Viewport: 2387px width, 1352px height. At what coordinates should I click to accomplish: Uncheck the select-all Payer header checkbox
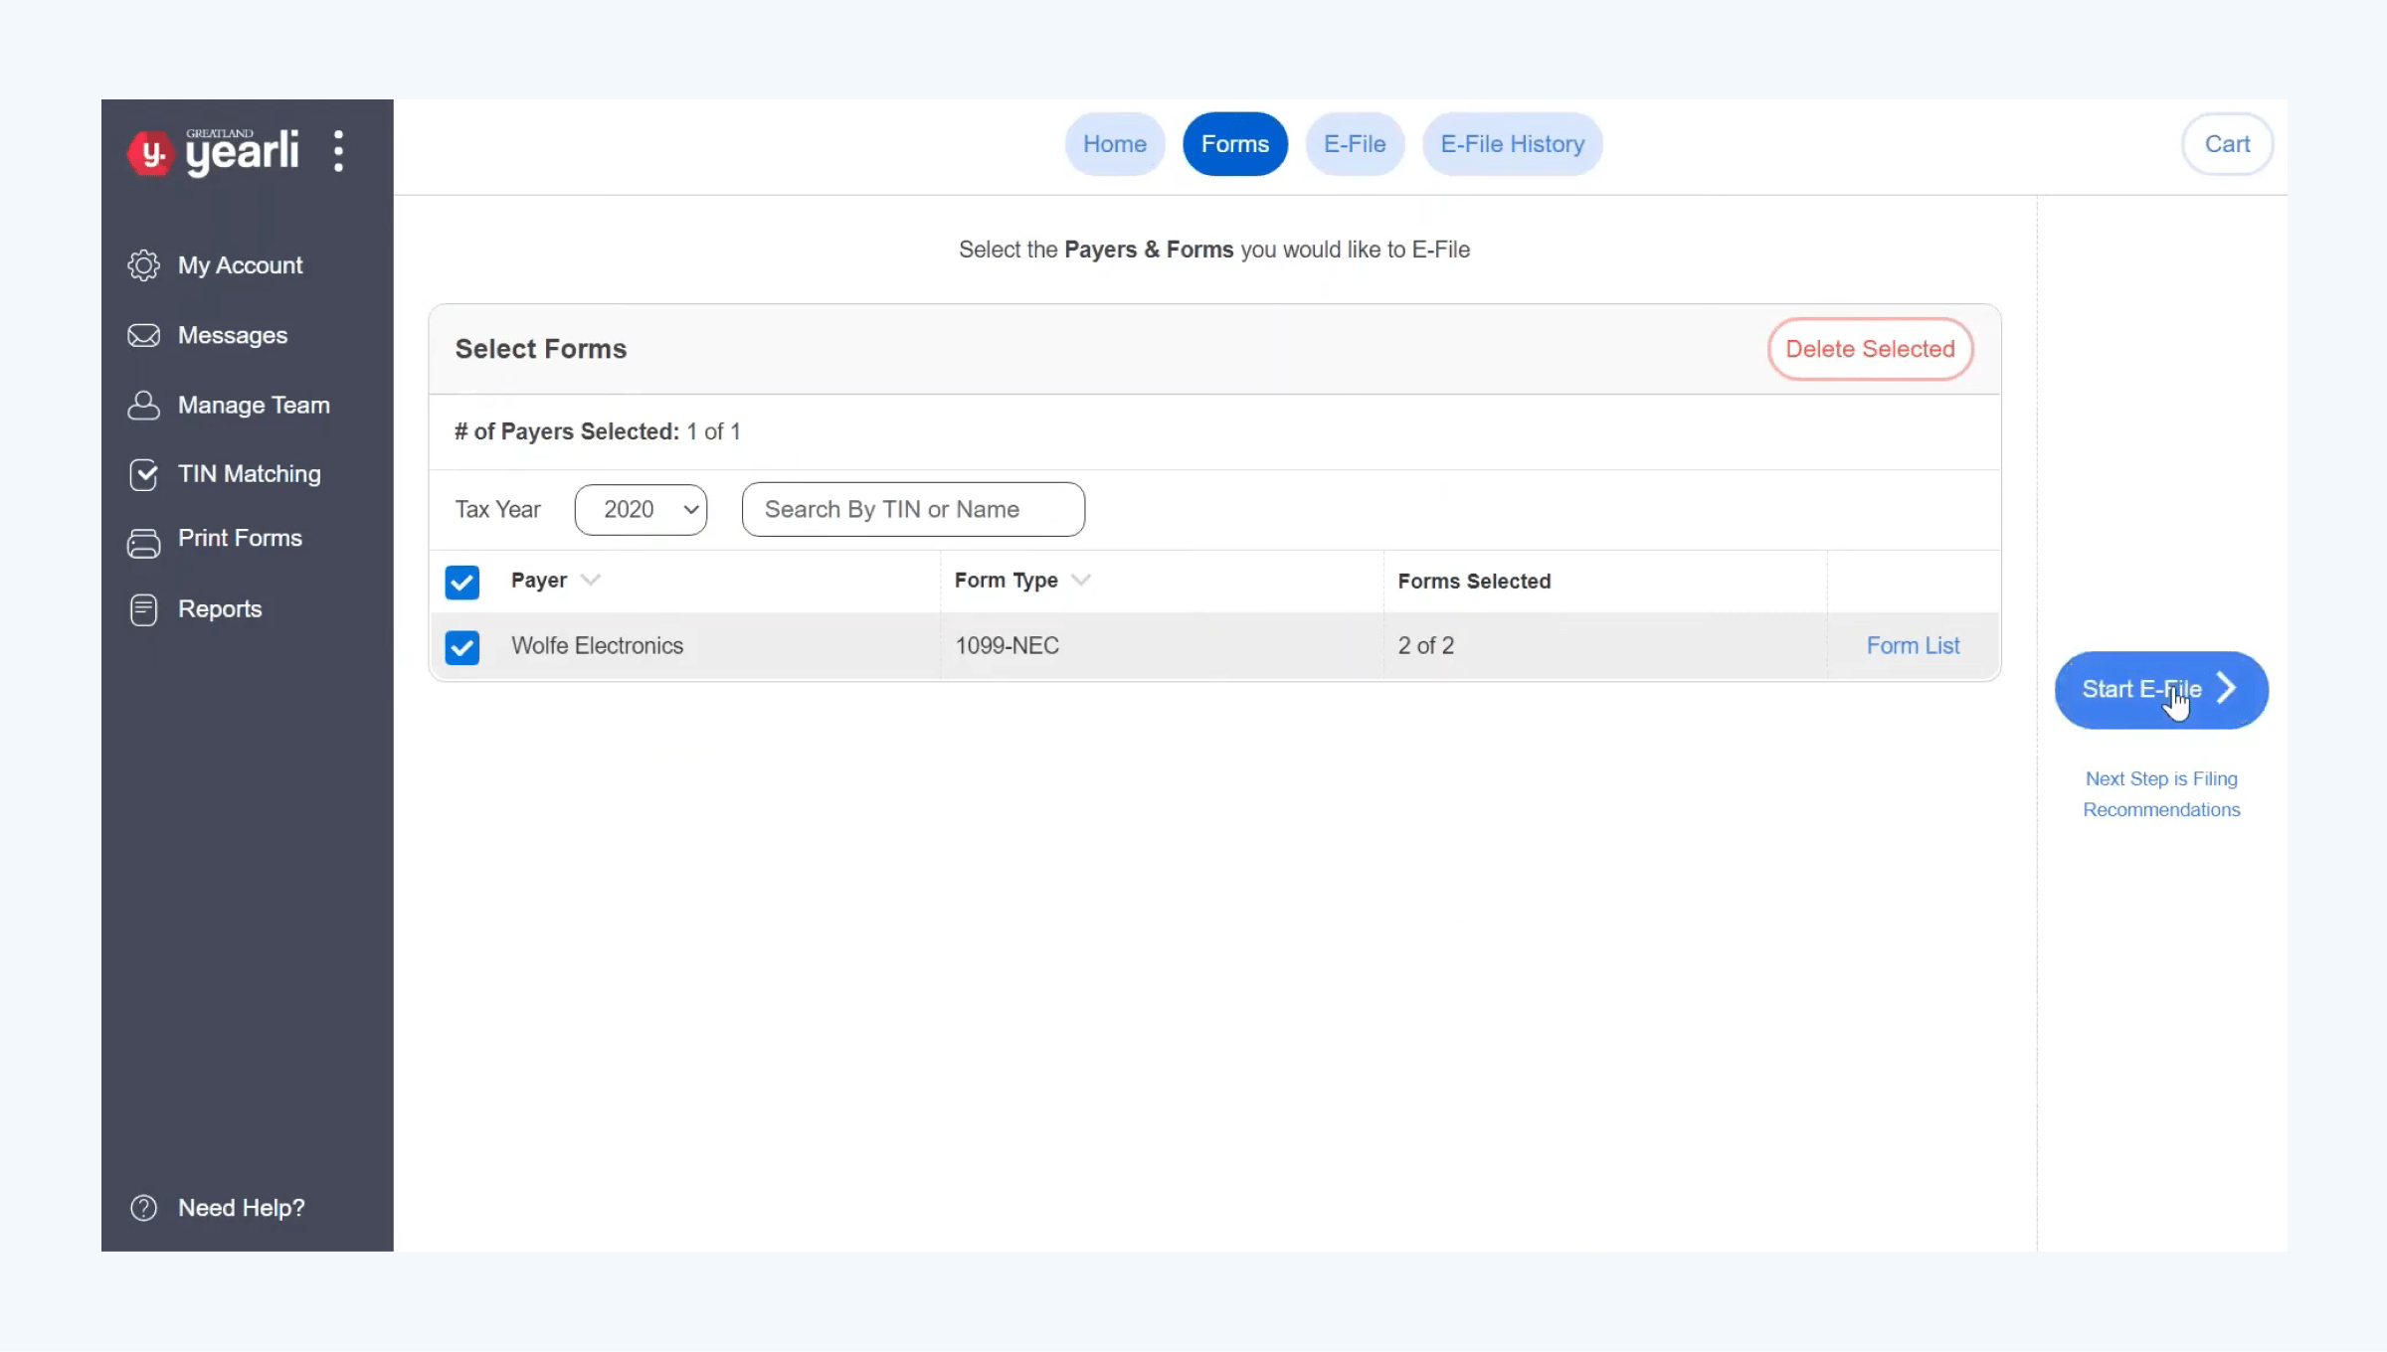pyautogui.click(x=461, y=582)
